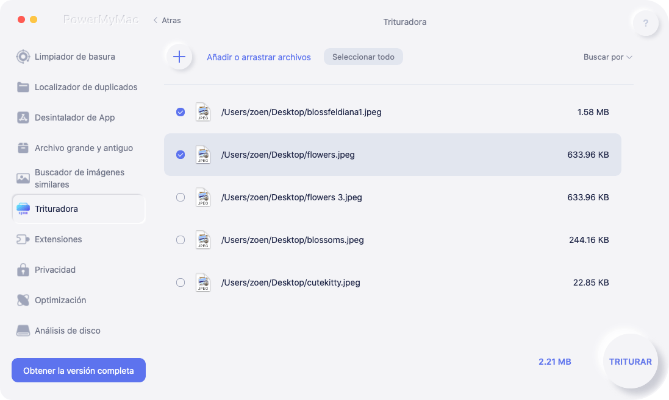The height and width of the screenshot is (400, 669).
Task: Switch to Archivo grande y antiguo
Action: tap(84, 148)
